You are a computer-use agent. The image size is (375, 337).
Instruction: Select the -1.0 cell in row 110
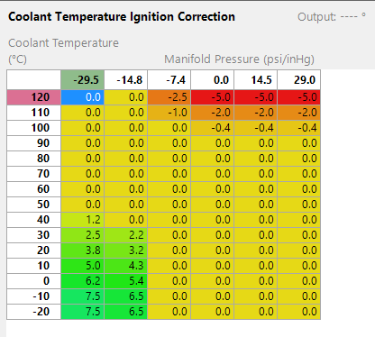click(169, 113)
